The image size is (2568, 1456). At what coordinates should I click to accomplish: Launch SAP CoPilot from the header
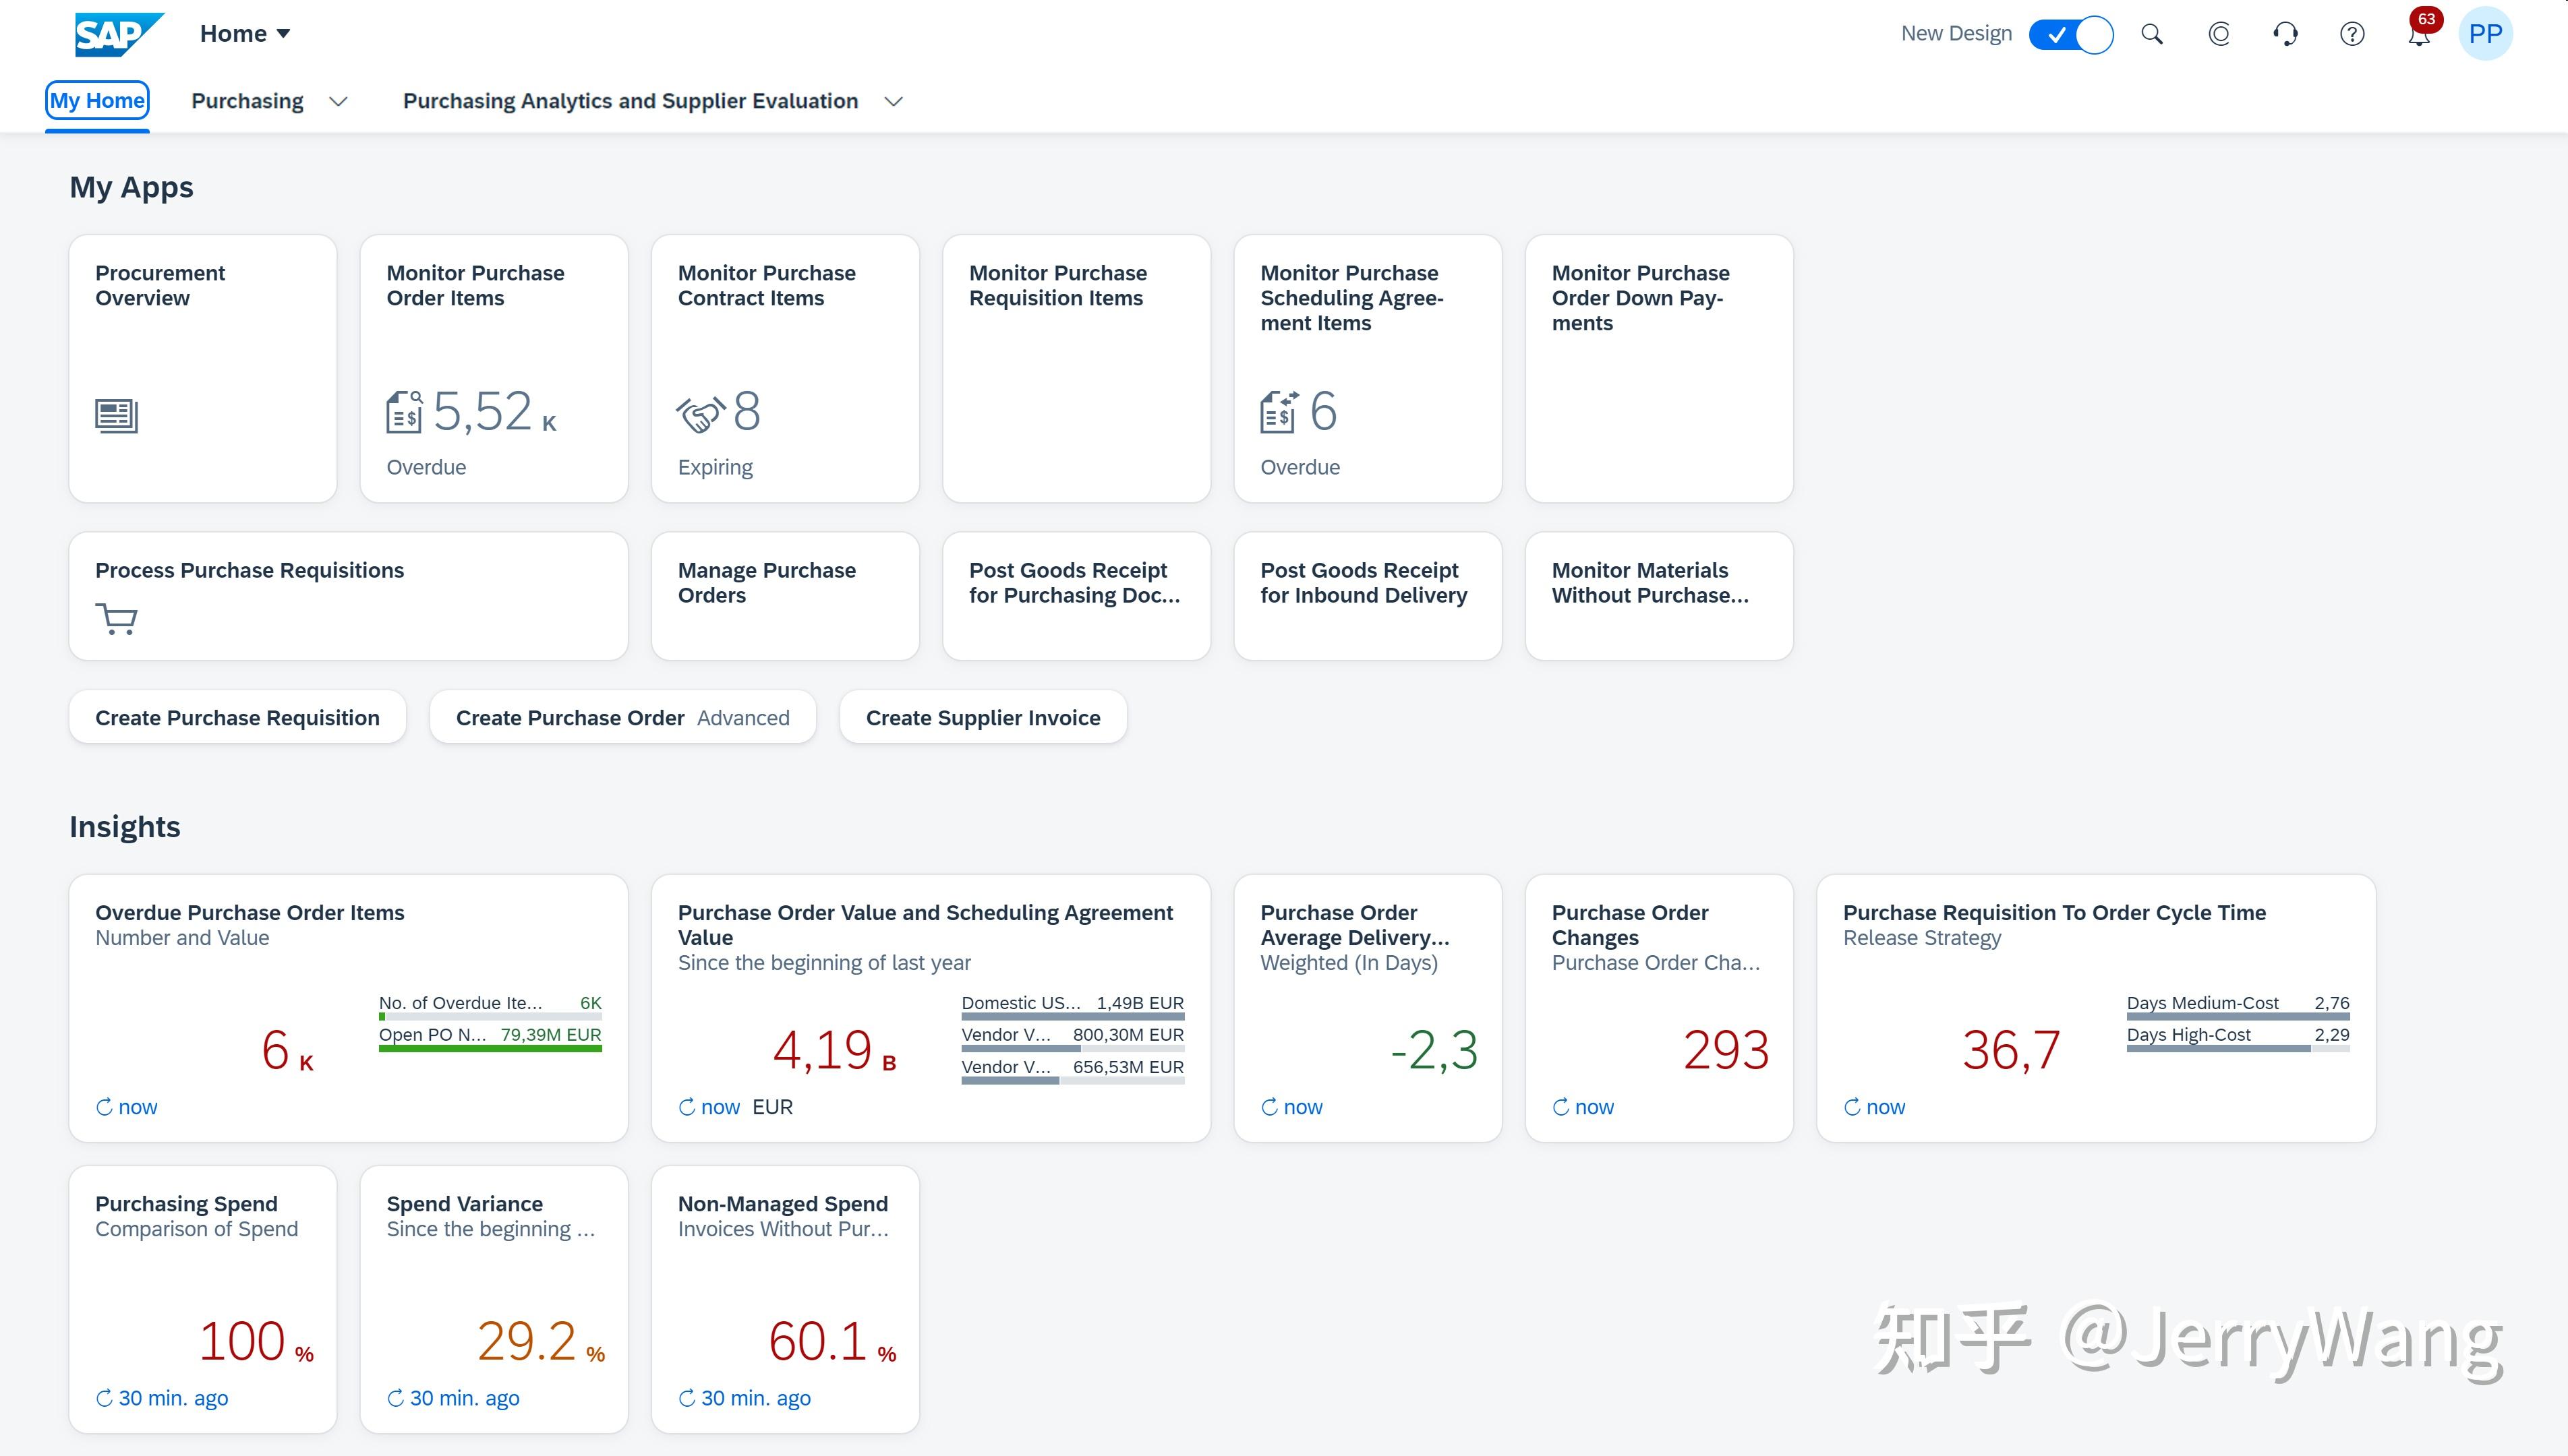pos(2219,33)
